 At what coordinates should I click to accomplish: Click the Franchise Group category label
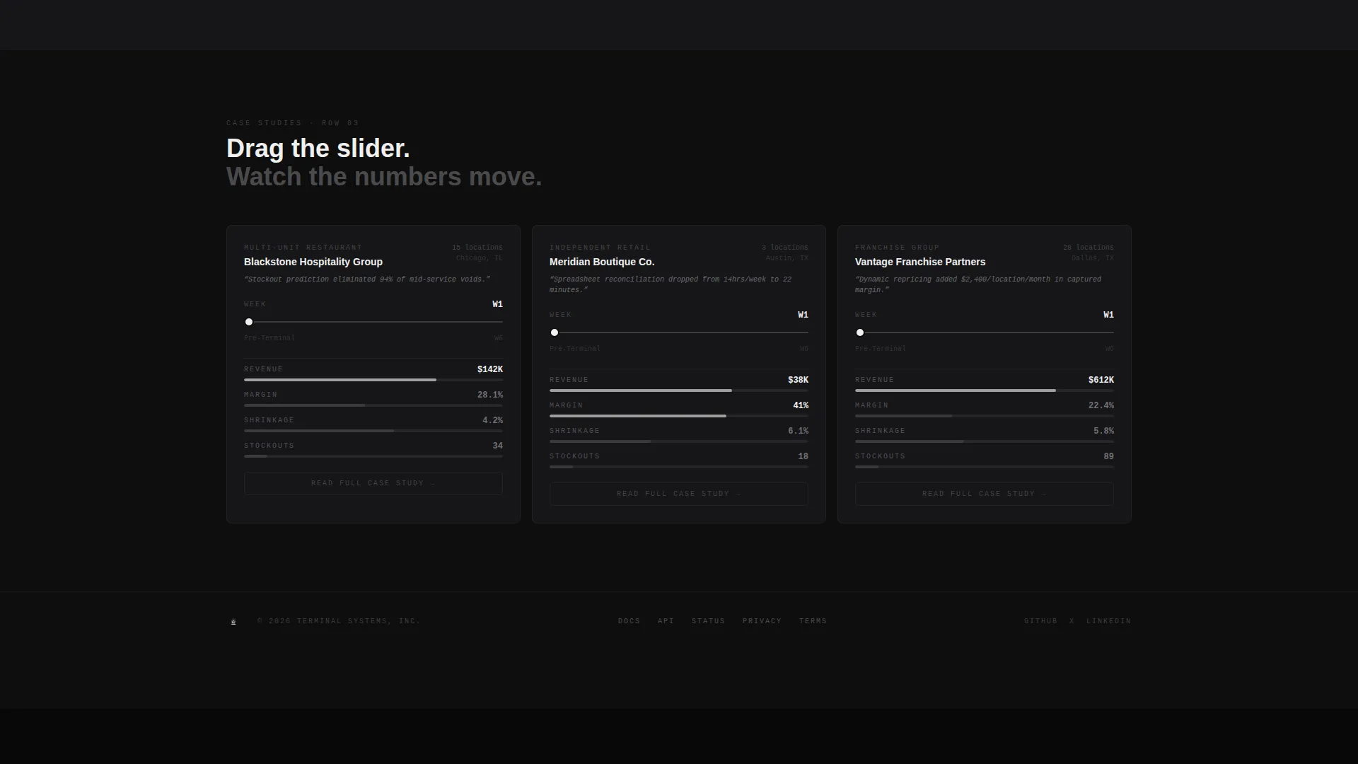(x=897, y=248)
